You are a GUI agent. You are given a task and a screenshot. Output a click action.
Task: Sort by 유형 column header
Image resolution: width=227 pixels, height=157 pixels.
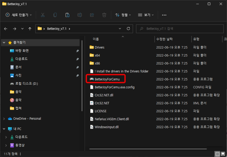196,39
